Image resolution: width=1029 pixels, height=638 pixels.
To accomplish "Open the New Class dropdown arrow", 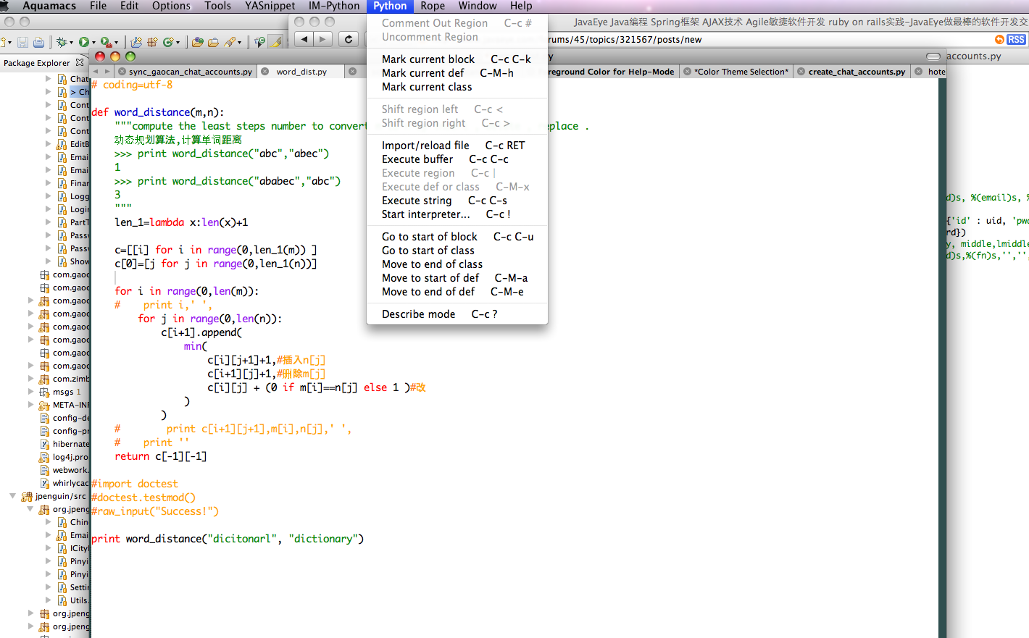I will [178, 43].
